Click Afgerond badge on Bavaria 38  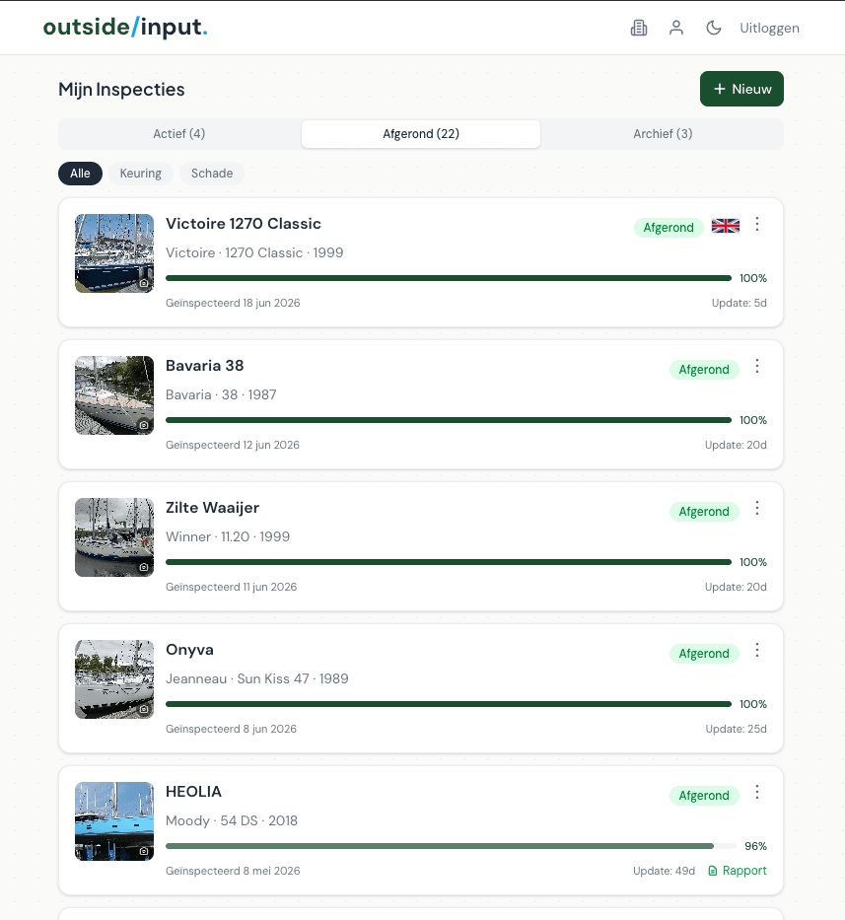coord(704,370)
